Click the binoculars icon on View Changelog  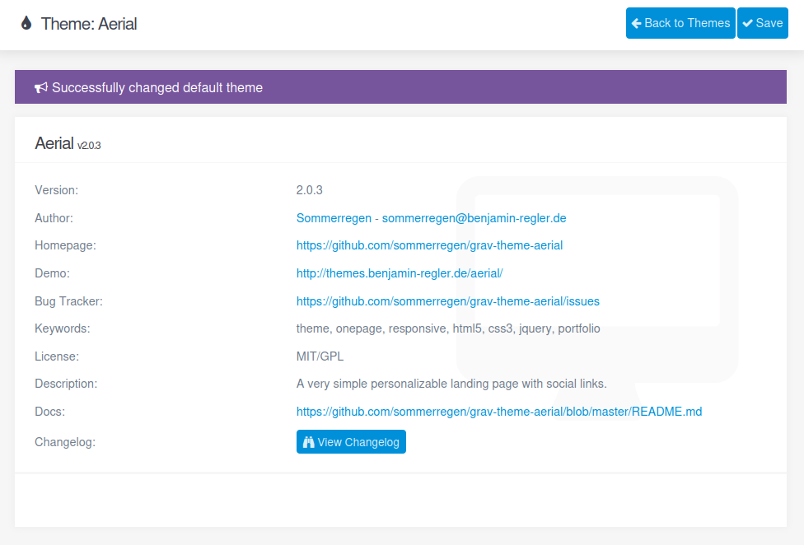308,442
